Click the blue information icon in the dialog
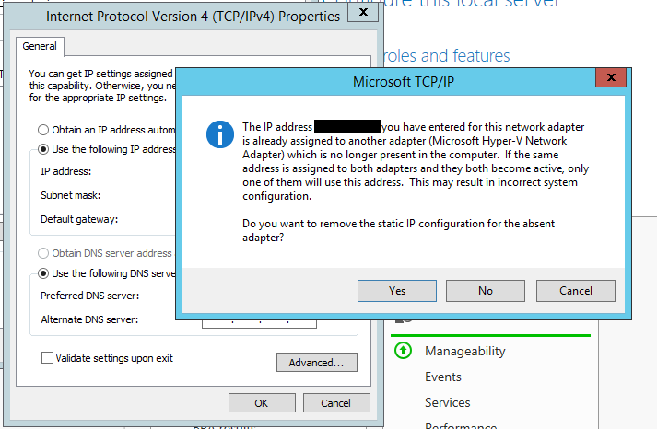 point(220,134)
